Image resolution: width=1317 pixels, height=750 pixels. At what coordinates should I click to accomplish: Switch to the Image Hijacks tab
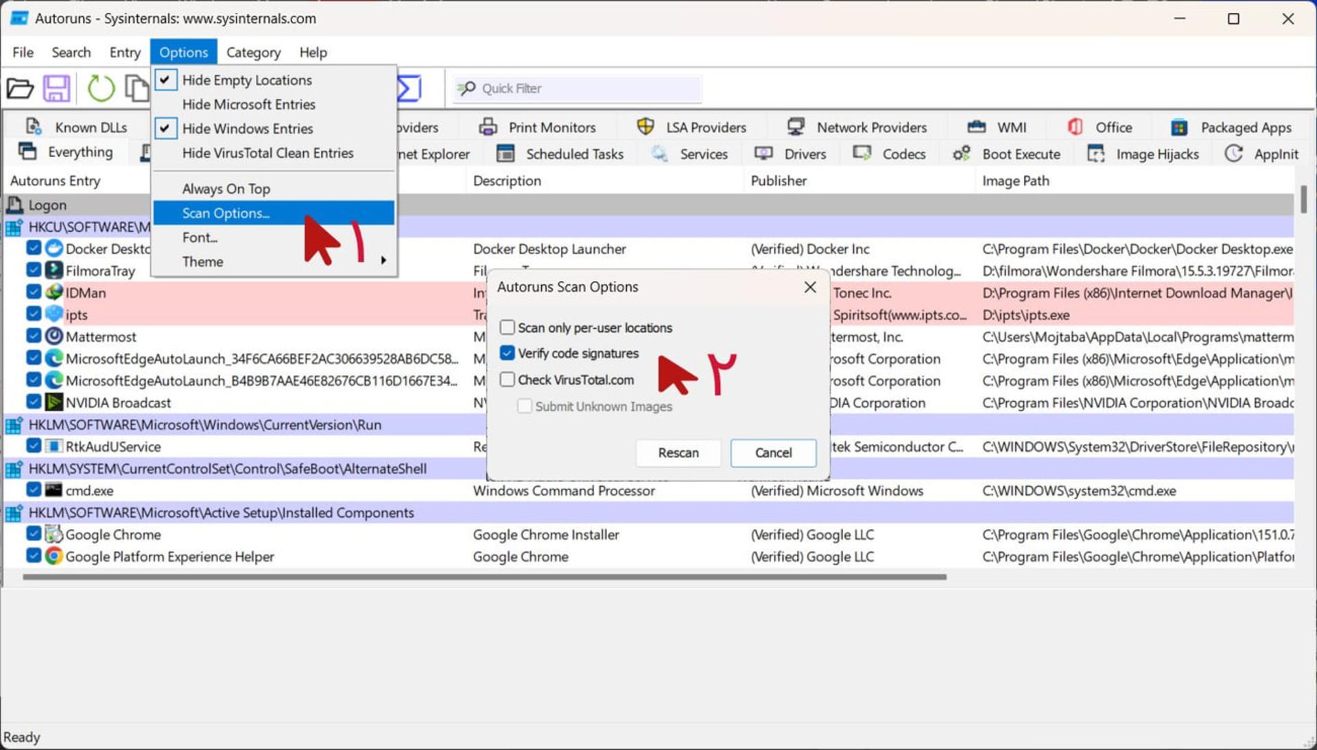click(1143, 154)
